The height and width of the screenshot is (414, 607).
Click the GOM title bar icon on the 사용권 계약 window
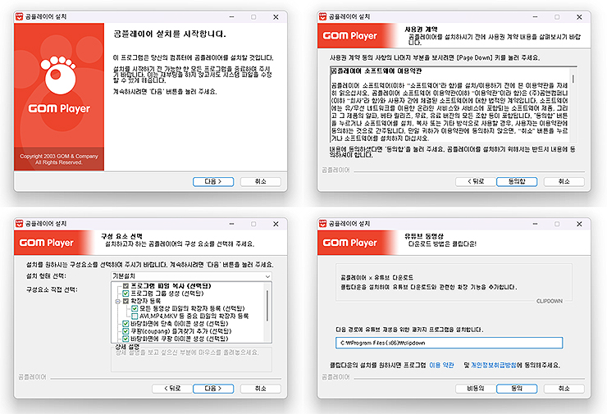323,16
